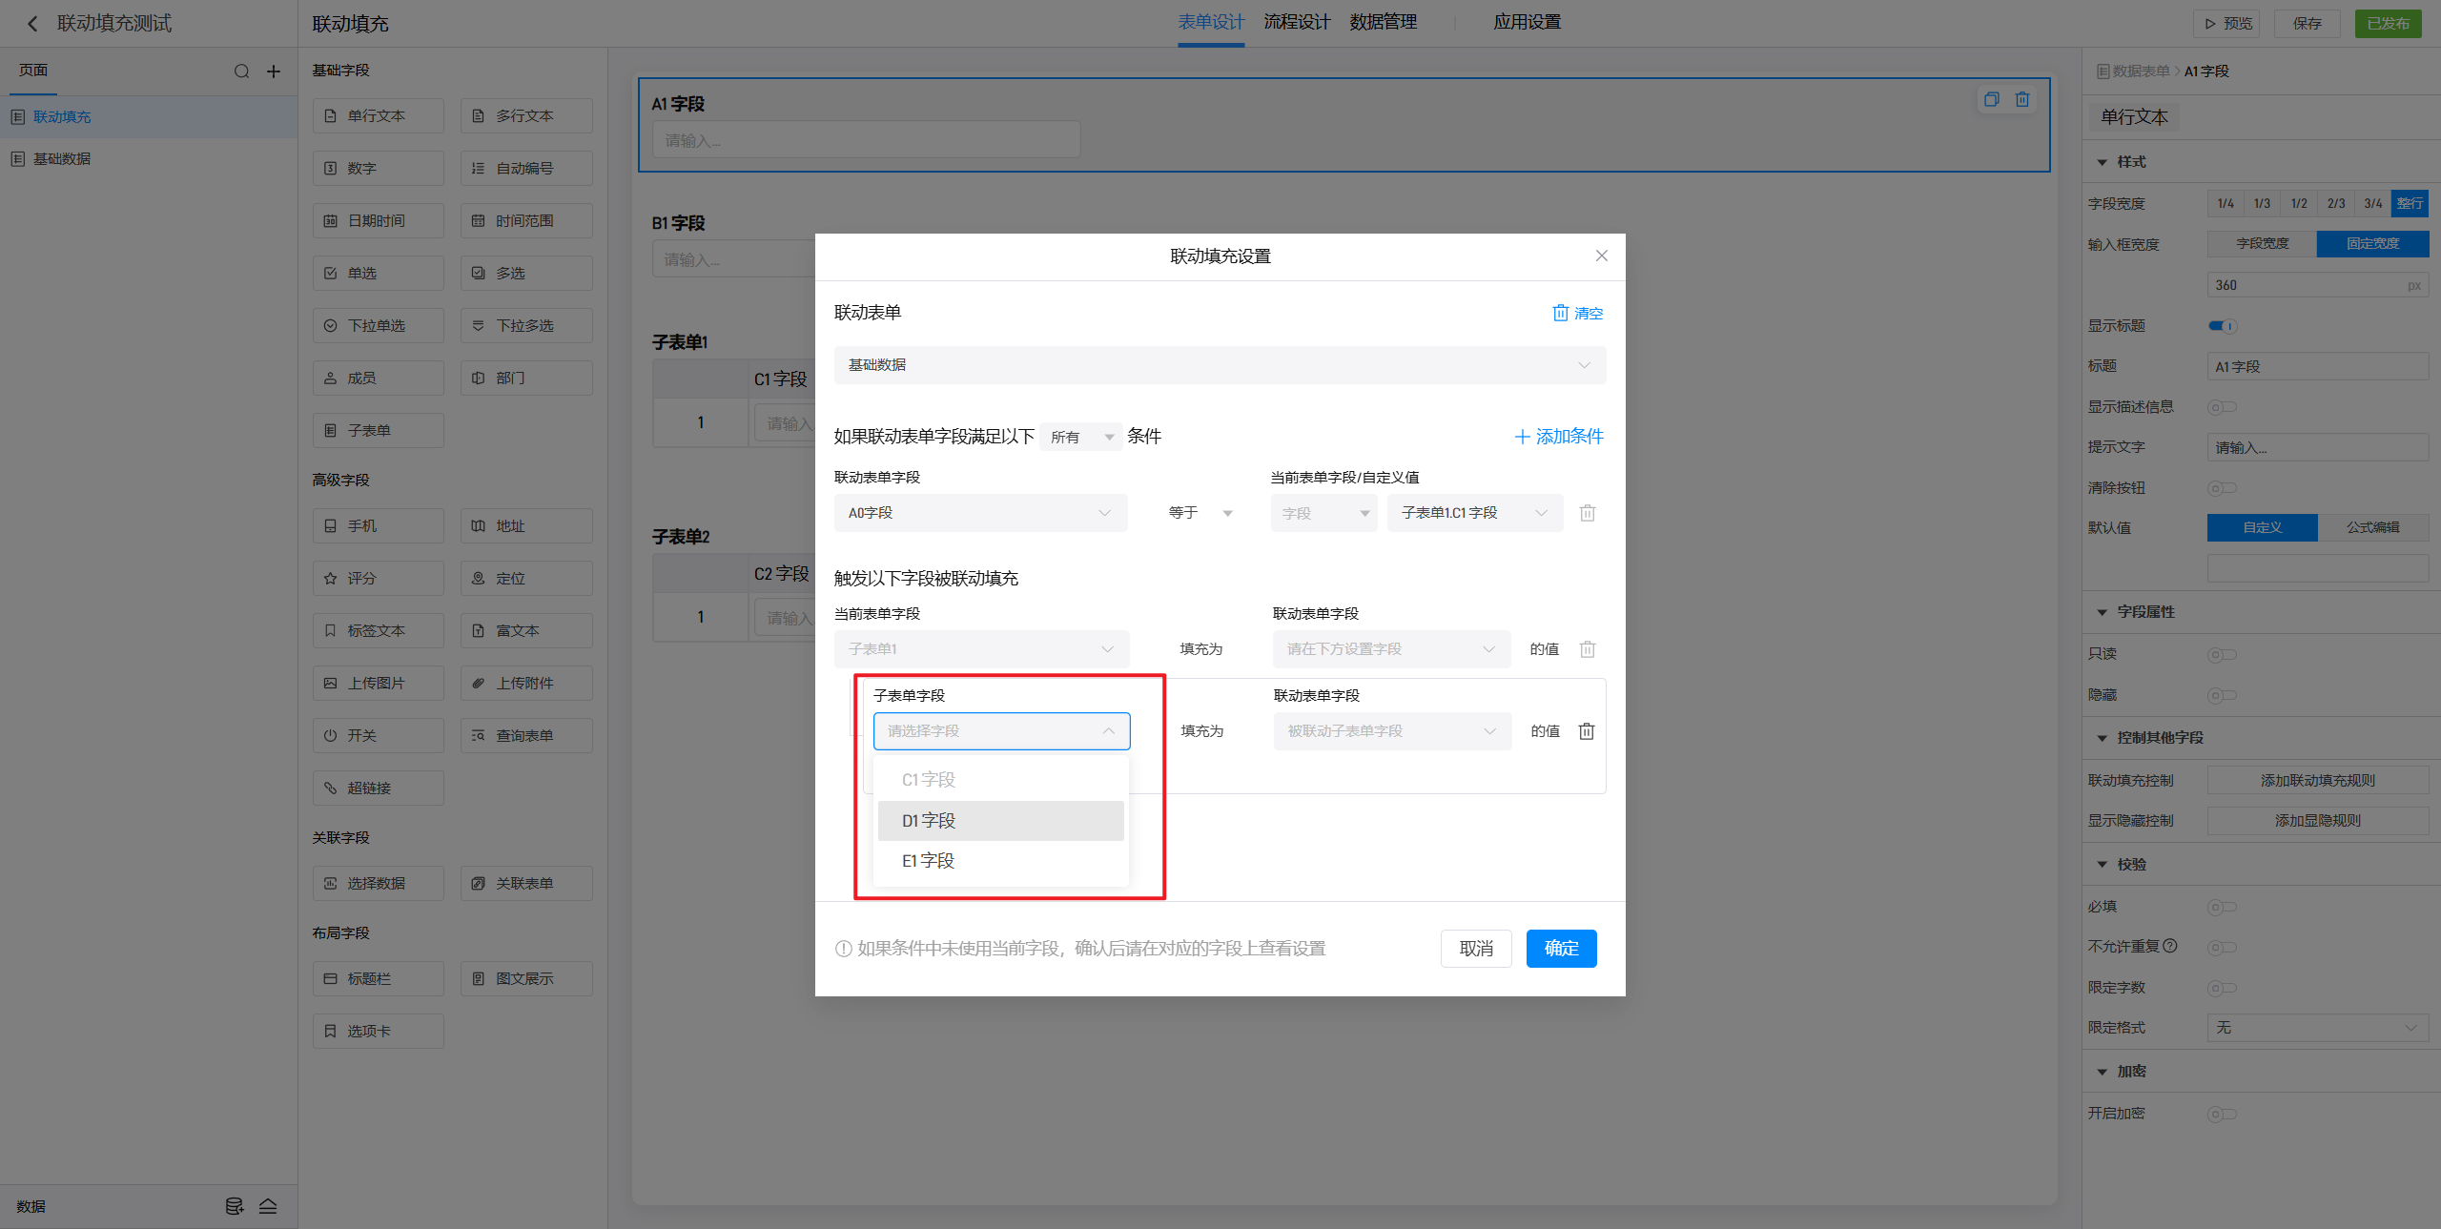The width and height of the screenshot is (2441, 1229).
Task: Click the 360 input width field
Action: (x=2308, y=285)
